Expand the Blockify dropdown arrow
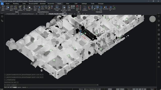Screen dimensions: 161x90 click(15, 10)
